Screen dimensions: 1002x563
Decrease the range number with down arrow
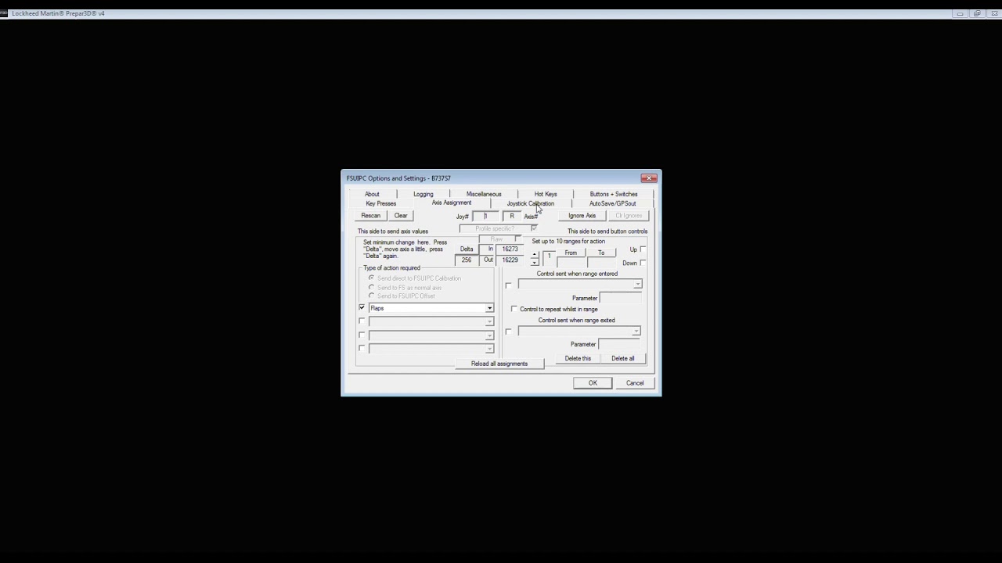coord(535,262)
